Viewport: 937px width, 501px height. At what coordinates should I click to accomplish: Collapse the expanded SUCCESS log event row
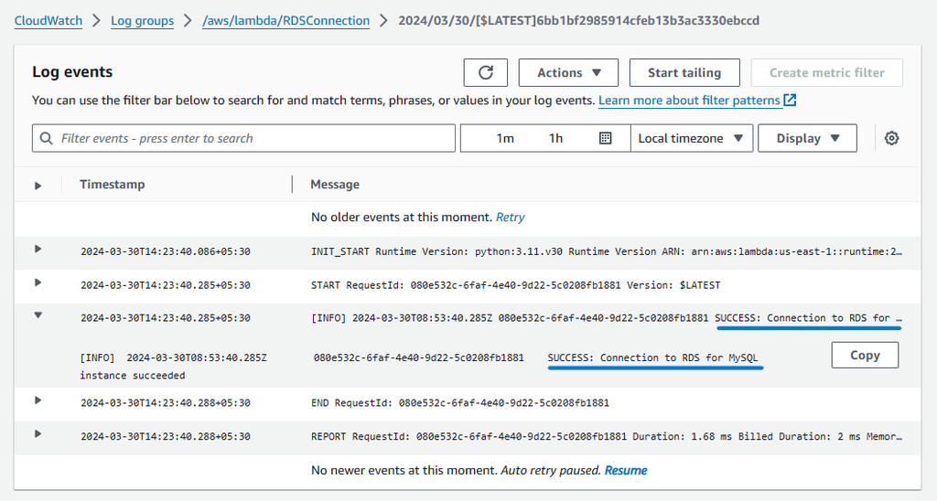point(38,316)
